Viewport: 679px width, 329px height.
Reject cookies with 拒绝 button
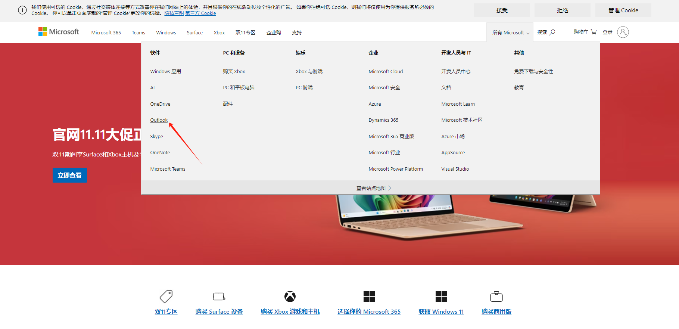pos(563,10)
